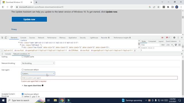Toggle :hov element state panel
Viewport: 184px width, 103px height.
[x=163, y=45]
